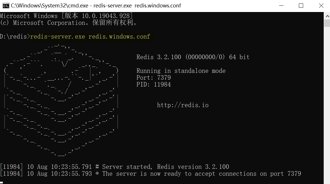
Task: Click the typed redis-server.exe command
Action: point(90,37)
